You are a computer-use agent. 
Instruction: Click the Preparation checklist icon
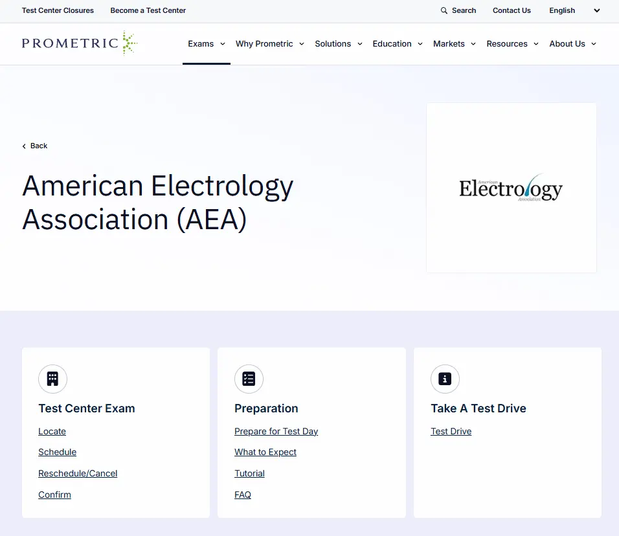[249, 379]
